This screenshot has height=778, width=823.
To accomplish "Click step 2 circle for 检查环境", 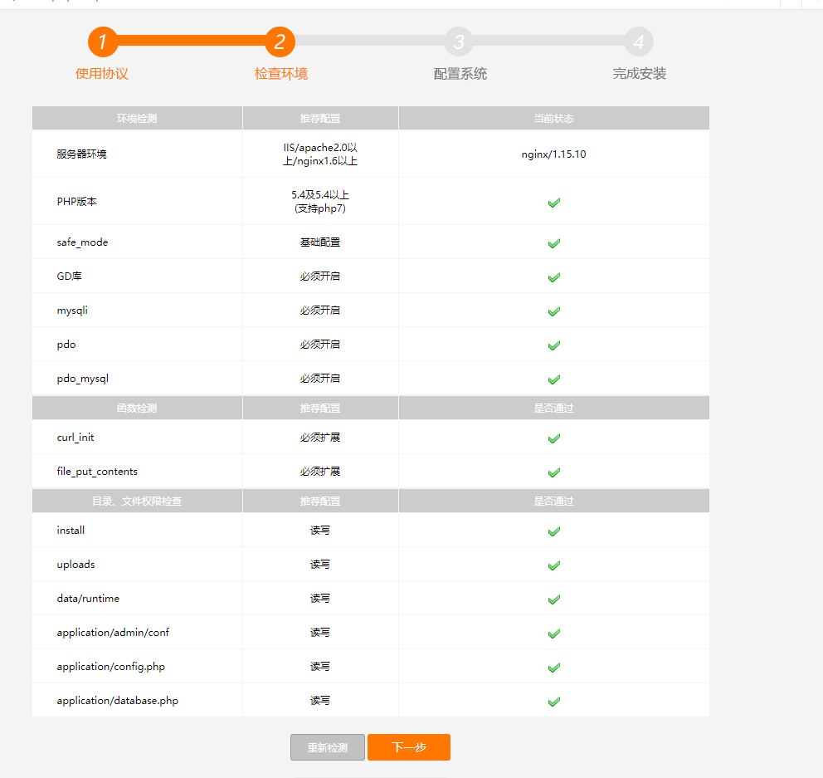I will [280, 42].
